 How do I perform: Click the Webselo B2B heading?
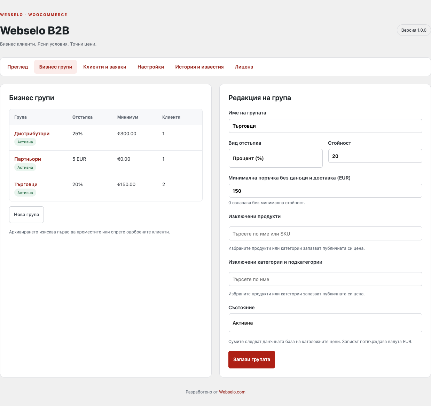point(35,31)
